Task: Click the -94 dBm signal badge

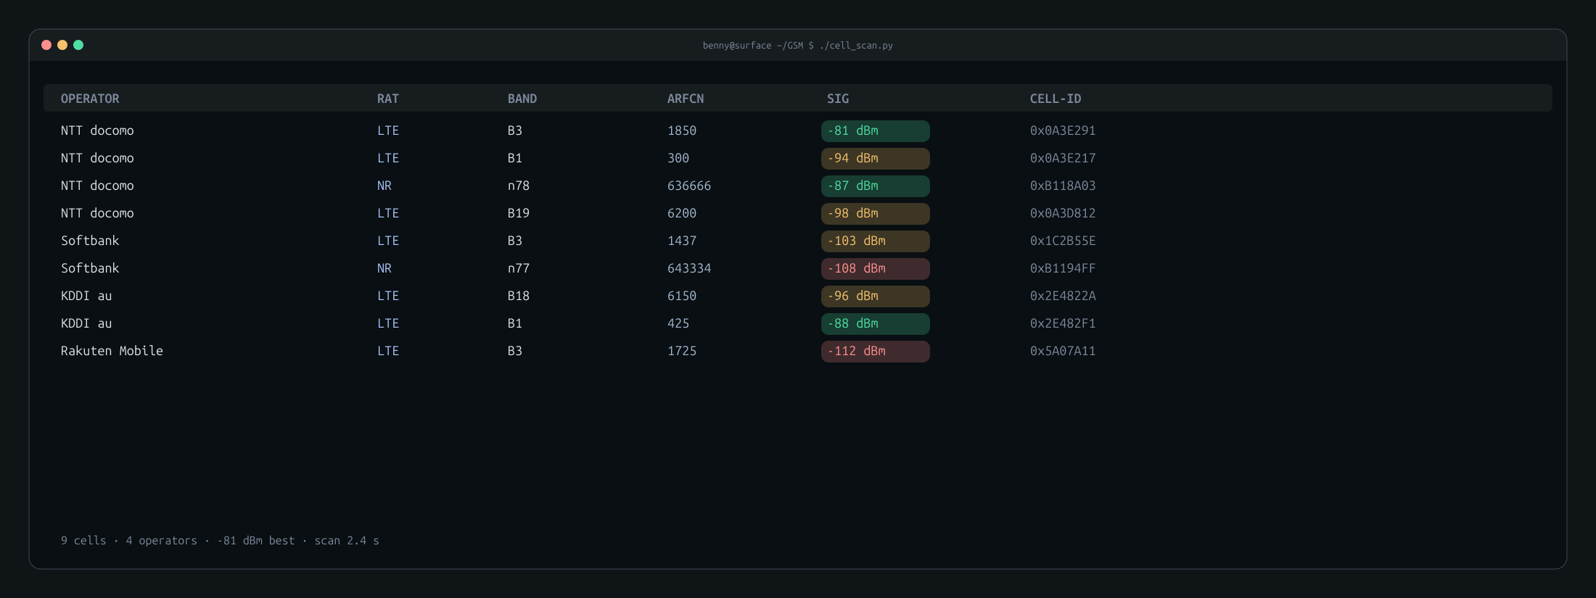Action: click(876, 159)
